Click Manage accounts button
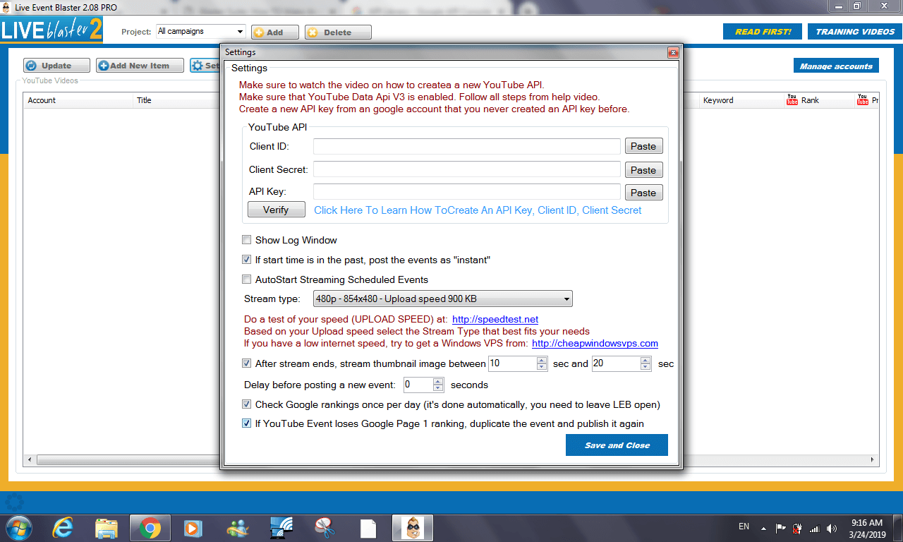 point(836,66)
